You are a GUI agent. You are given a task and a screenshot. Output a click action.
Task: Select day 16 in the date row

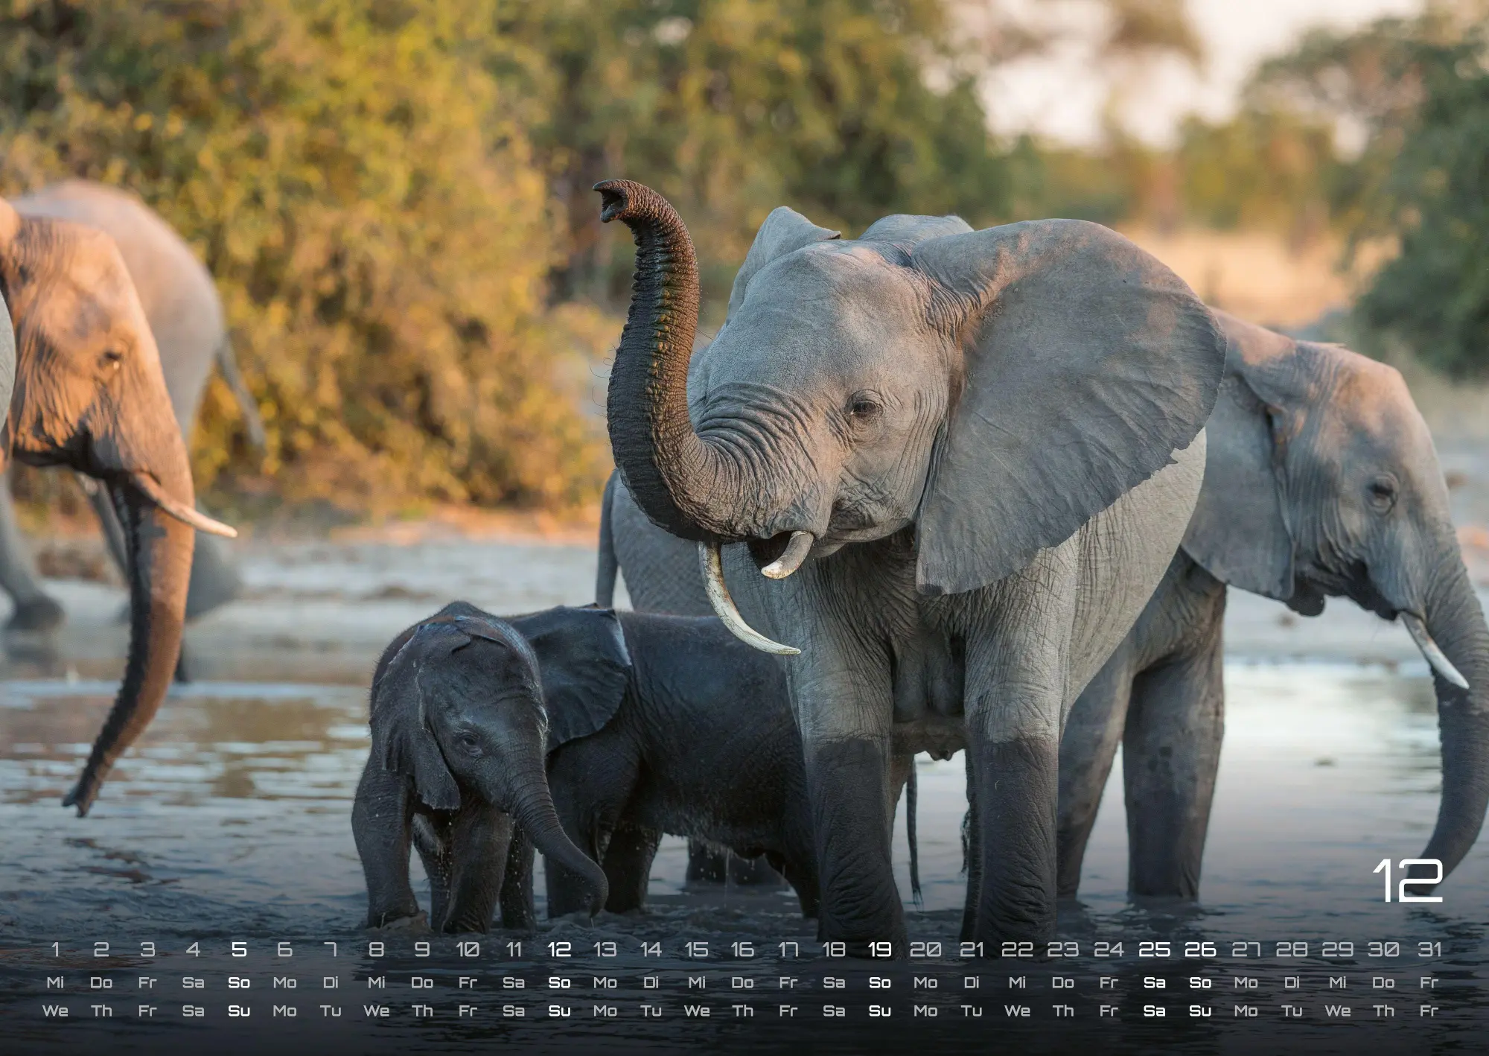coord(742,950)
